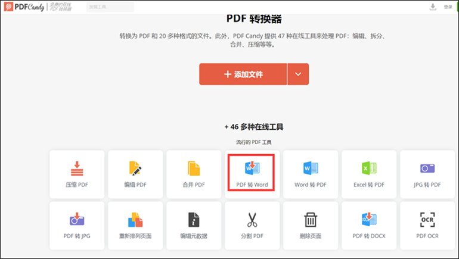Select the PDF 转 JPG tool icon
Image resolution: width=459 pixels, height=259 pixels.
(77, 219)
